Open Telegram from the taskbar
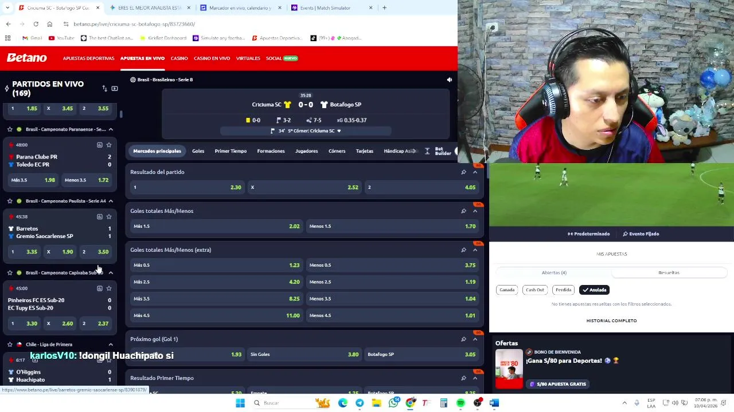This screenshot has width=734, height=412. click(x=360, y=403)
